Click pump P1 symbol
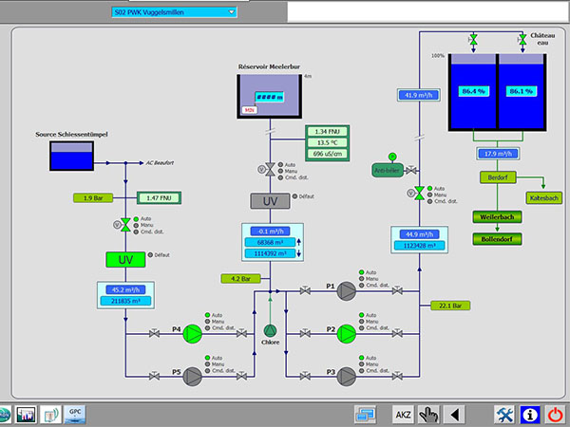This screenshot has width=570, height=427. pyautogui.click(x=347, y=290)
